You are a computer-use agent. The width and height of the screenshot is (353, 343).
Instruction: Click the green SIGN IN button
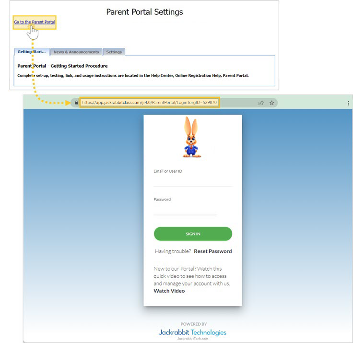[193, 234]
